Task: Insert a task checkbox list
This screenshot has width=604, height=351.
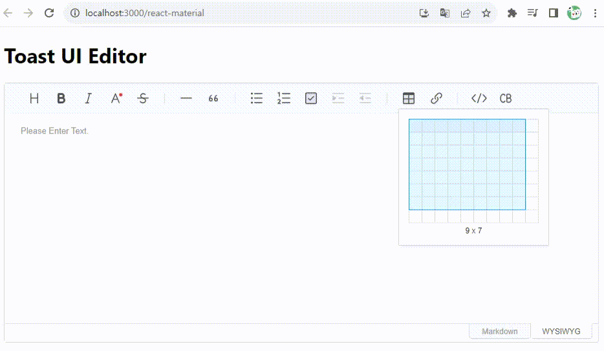Action: click(x=311, y=99)
